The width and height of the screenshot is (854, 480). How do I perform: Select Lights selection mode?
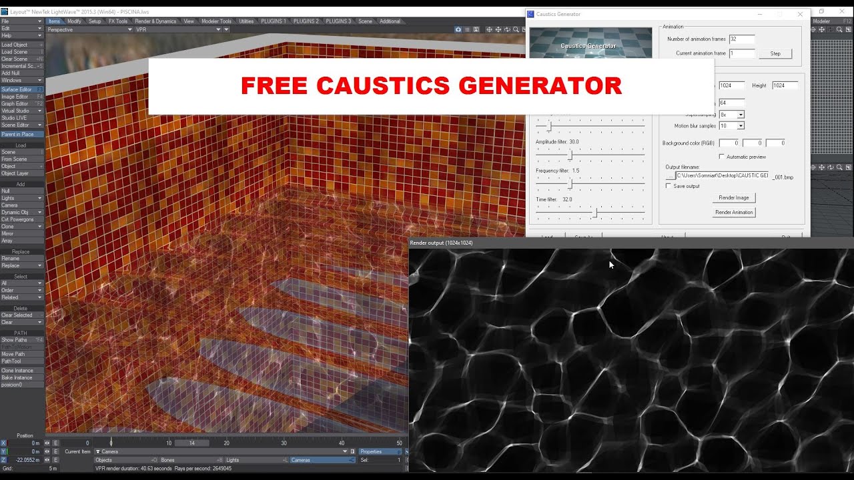[x=257, y=460]
